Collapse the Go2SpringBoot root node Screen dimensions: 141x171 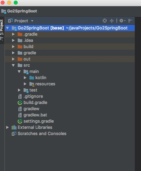pyautogui.click(x=8, y=28)
